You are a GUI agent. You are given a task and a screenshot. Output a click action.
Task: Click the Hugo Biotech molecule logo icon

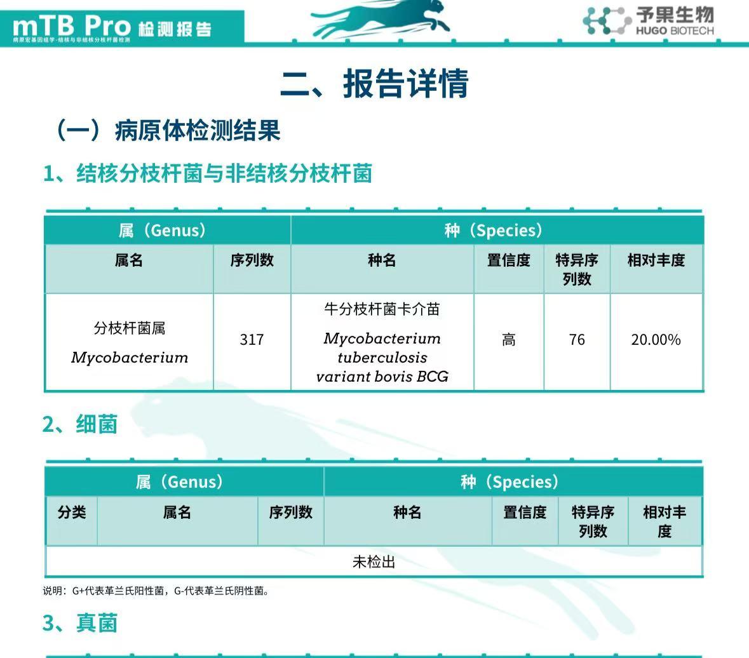(x=607, y=21)
